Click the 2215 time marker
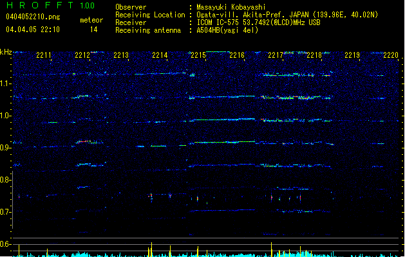 click(x=198, y=55)
